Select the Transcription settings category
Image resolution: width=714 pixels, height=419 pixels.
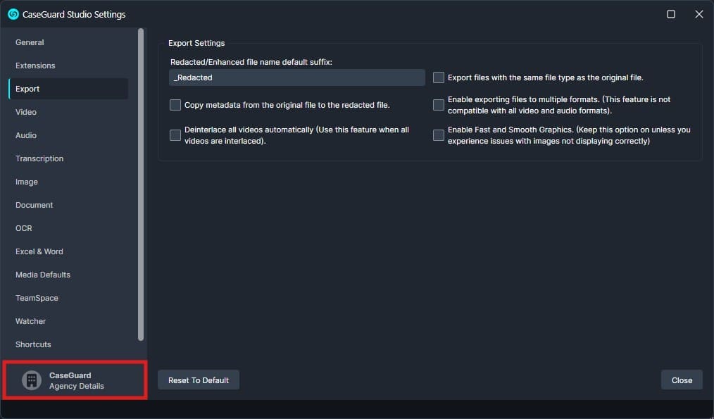click(x=39, y=158)
